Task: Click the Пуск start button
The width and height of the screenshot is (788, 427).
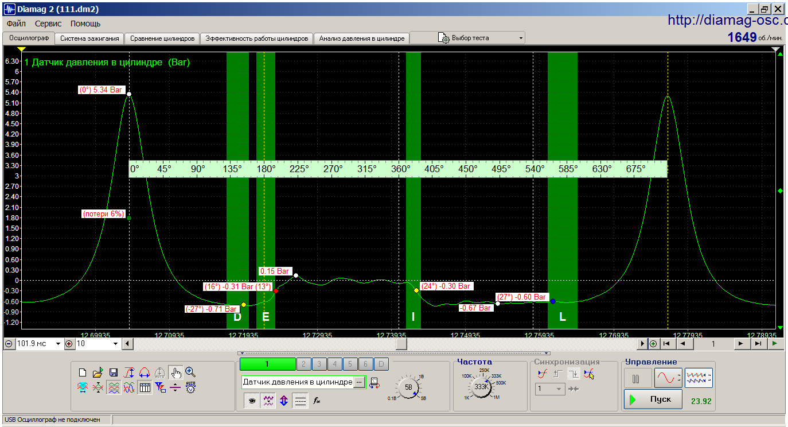Action: point(653,399)
